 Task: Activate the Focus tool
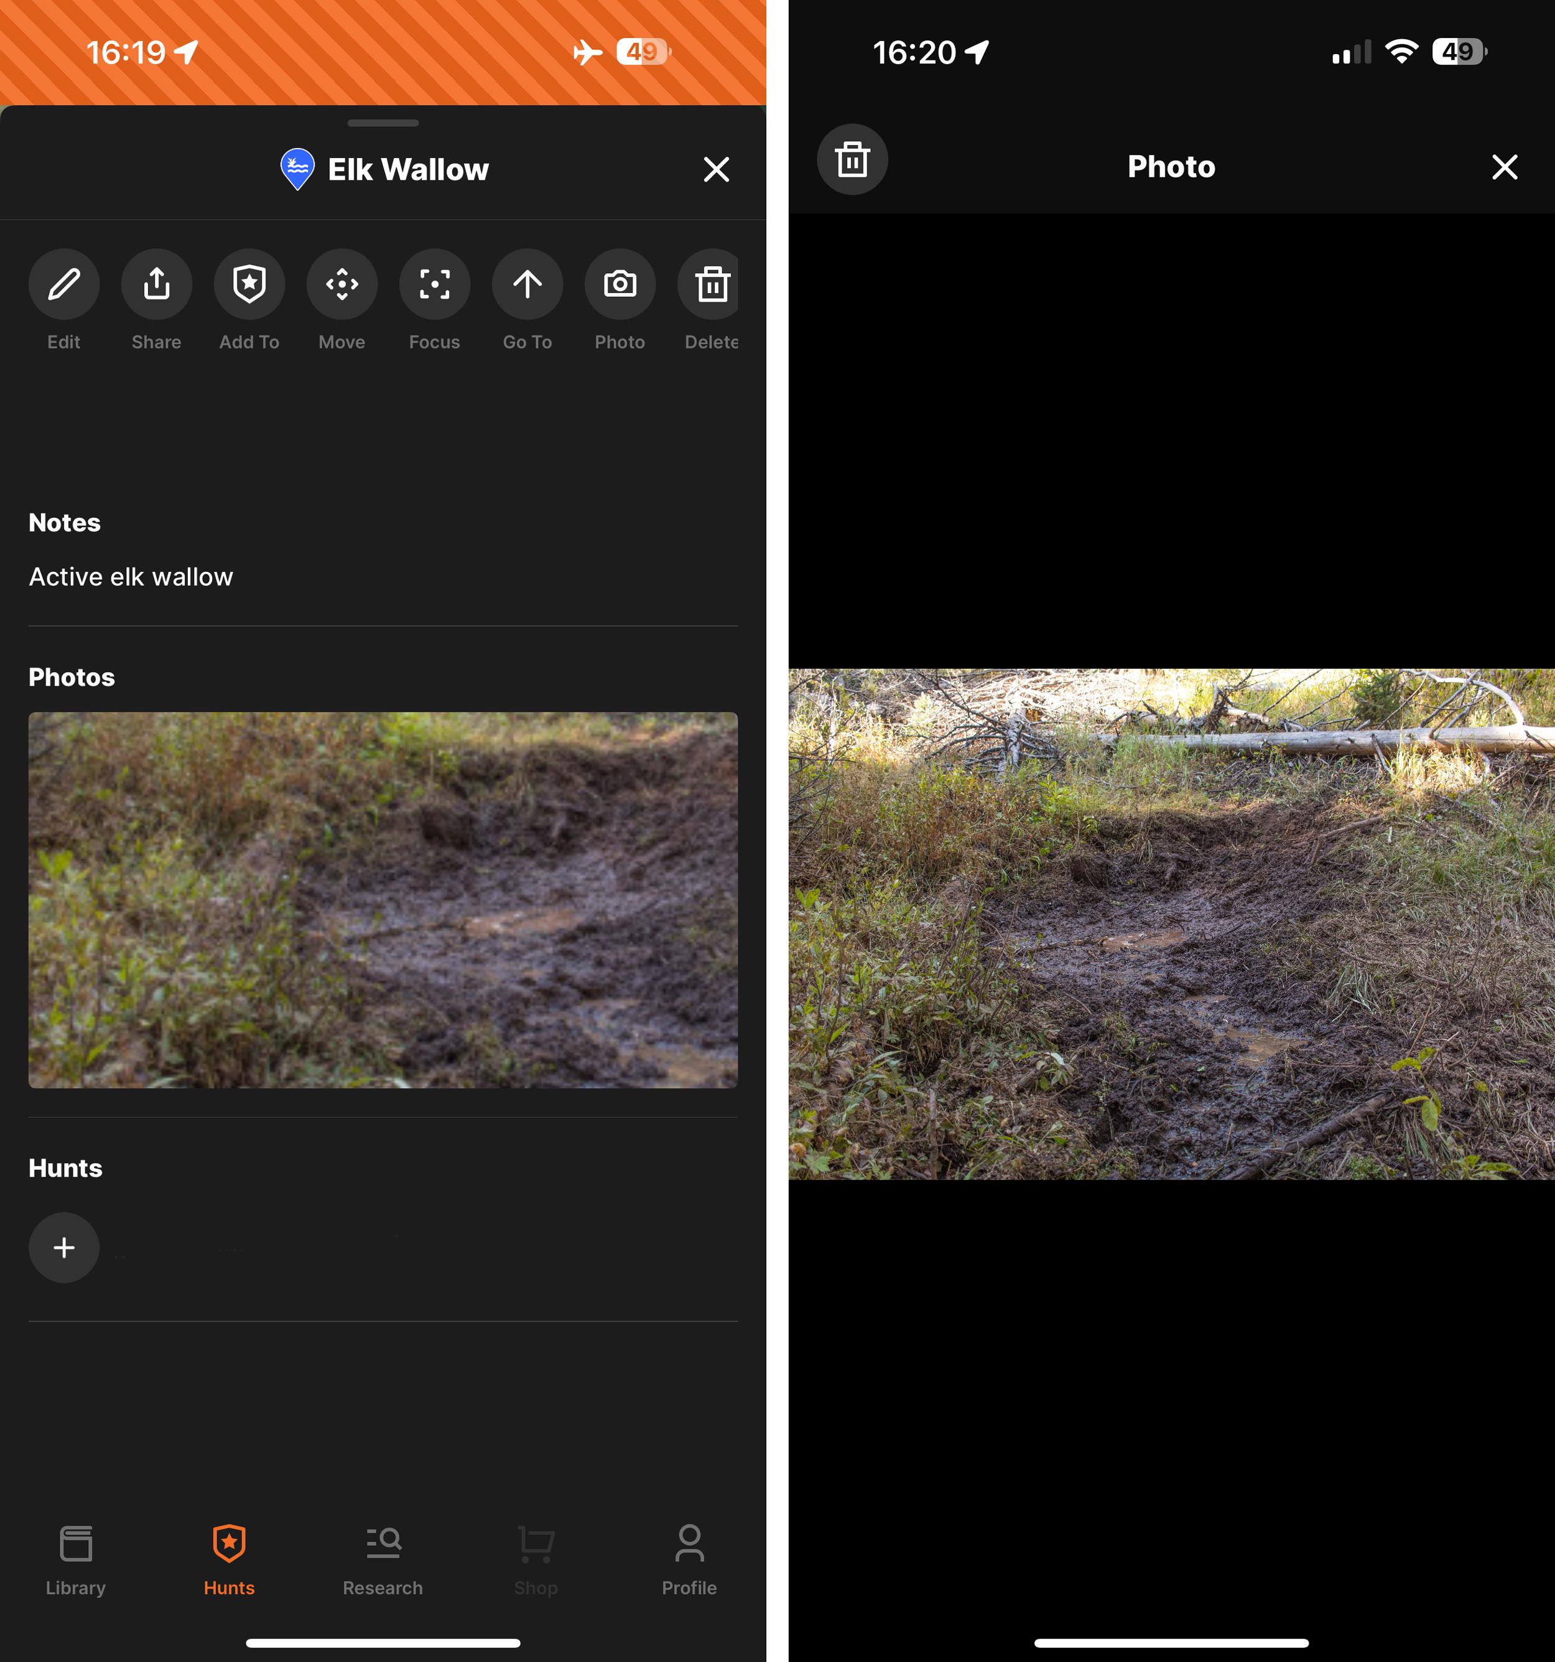pos(435,285)
